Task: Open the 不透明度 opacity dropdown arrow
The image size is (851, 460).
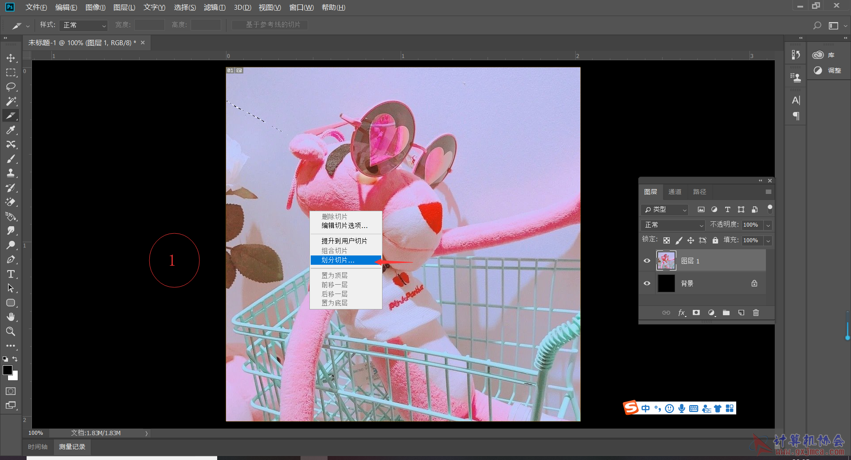Action: (x=768, y=225)
